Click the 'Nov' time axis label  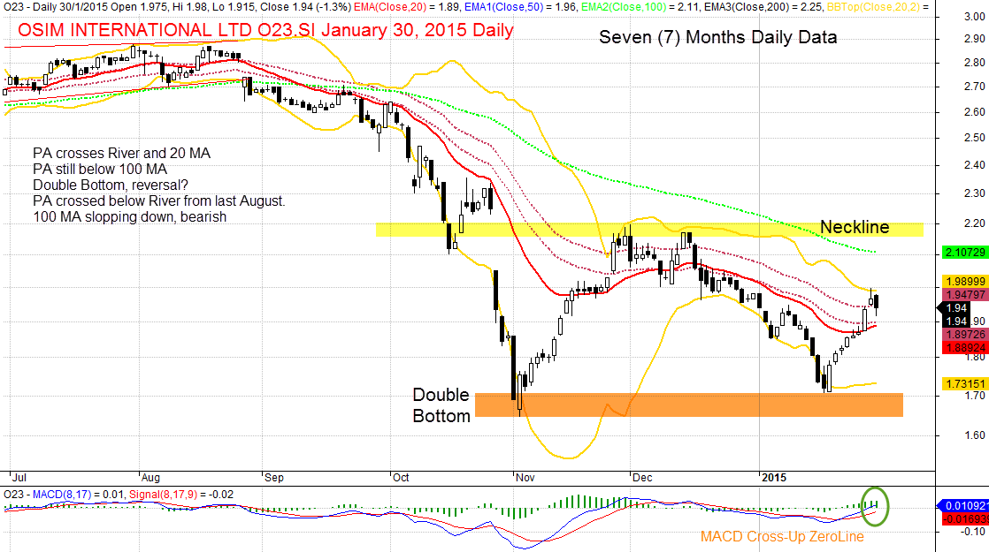[x=525, y=477]
